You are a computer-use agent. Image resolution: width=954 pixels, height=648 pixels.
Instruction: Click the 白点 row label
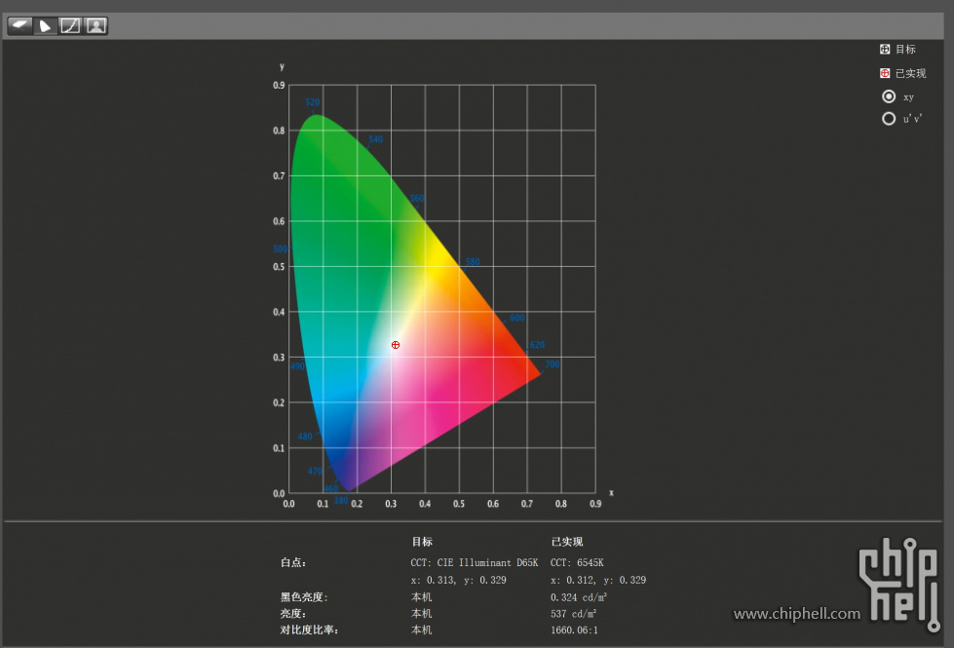point(293,563)
